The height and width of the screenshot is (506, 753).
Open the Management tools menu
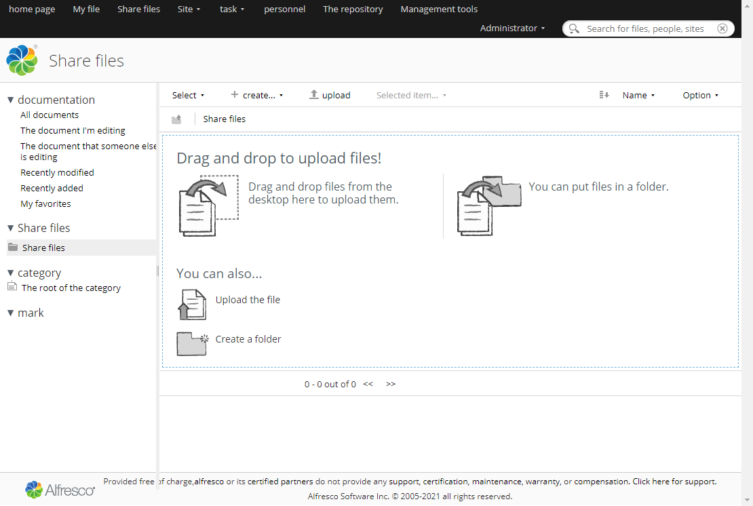(x=438, y=9)
